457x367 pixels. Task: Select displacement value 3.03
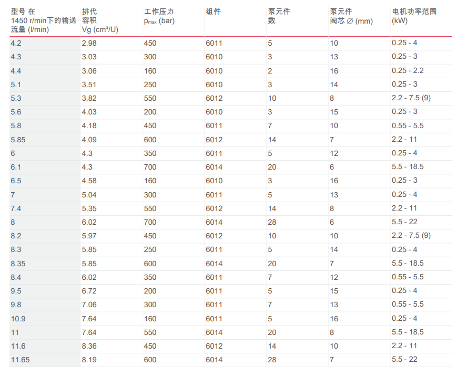tap(89, 57)
